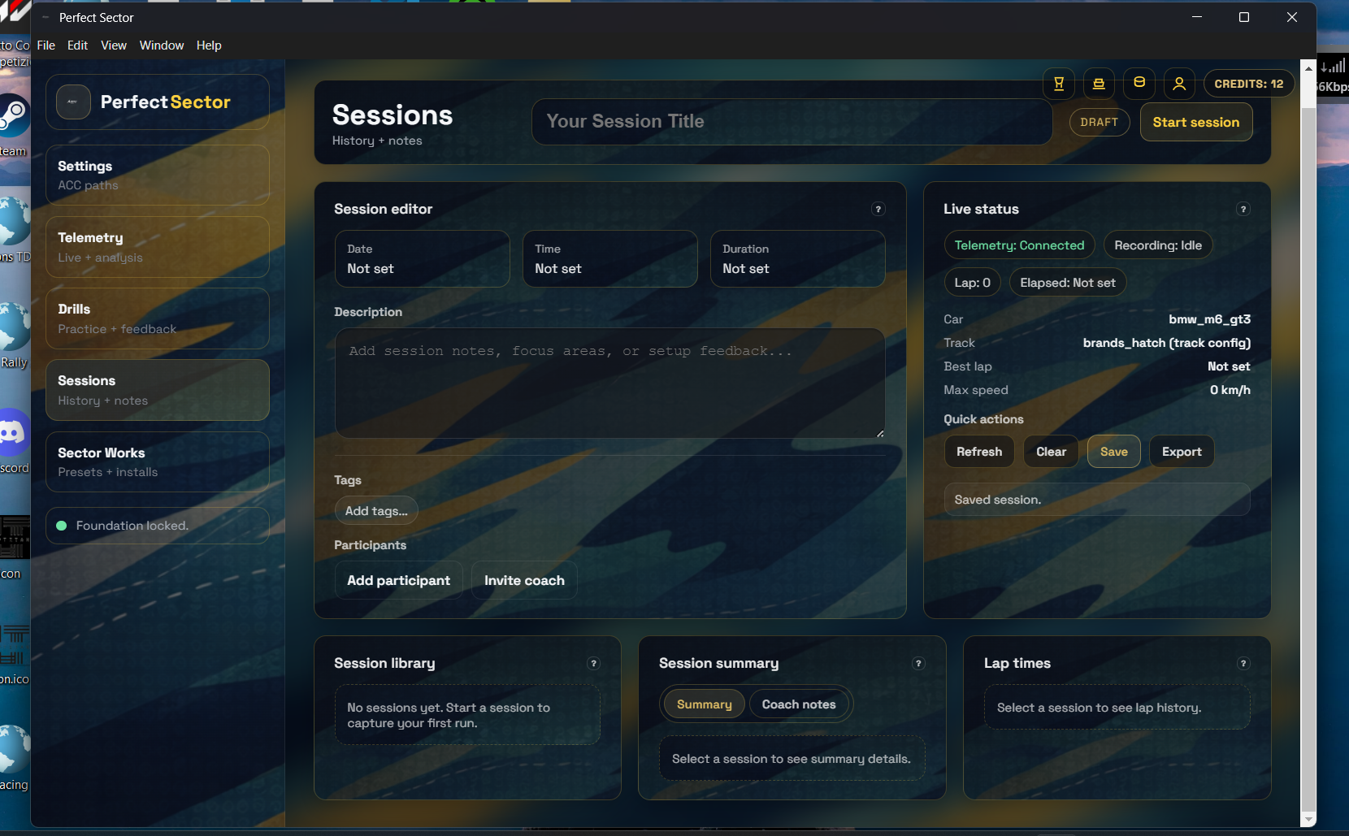Open Sector Works presets and installs

(x=158, y=461)
